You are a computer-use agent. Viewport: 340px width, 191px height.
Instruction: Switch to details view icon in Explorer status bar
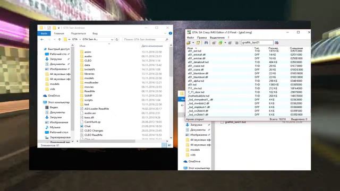(x=164, y=145)
